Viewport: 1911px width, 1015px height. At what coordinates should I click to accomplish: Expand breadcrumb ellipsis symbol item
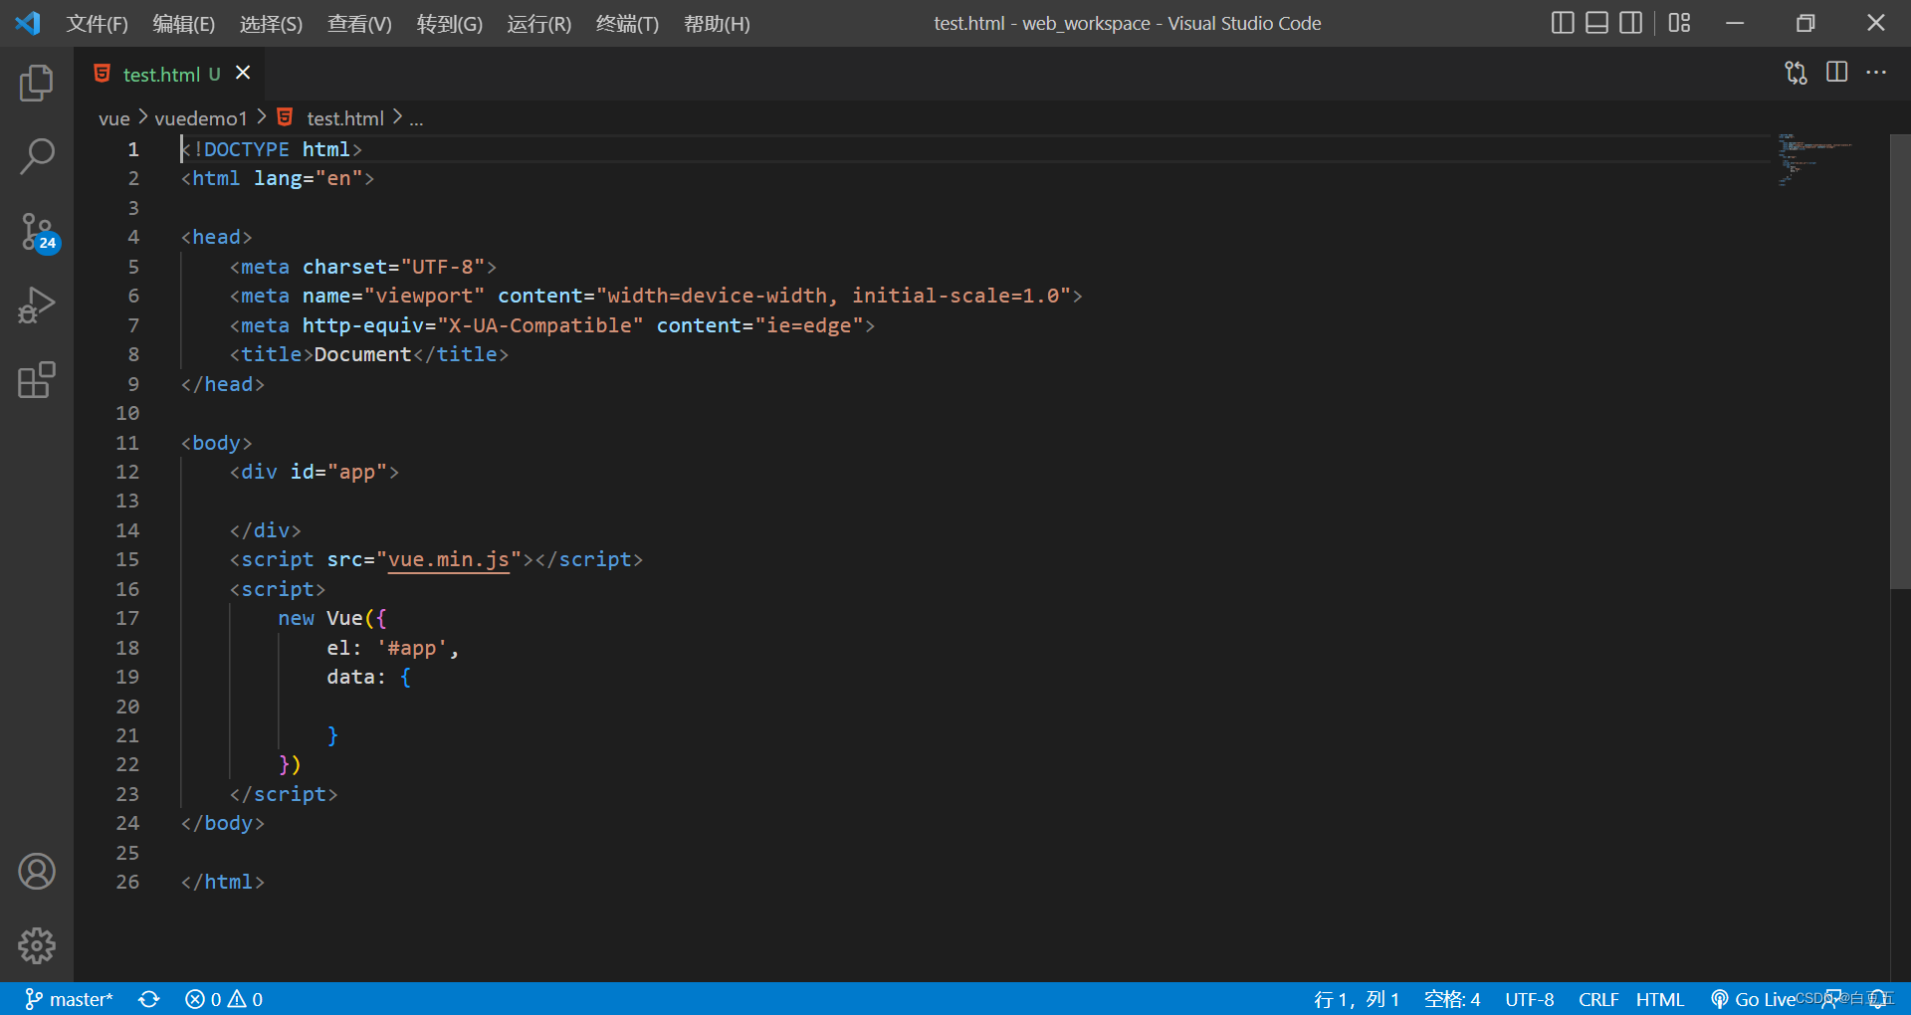click(x=416, y=118)
